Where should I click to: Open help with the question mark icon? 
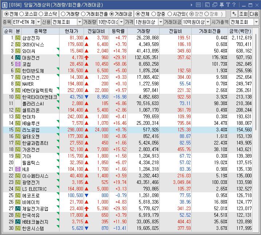click(x=234, y=5)
